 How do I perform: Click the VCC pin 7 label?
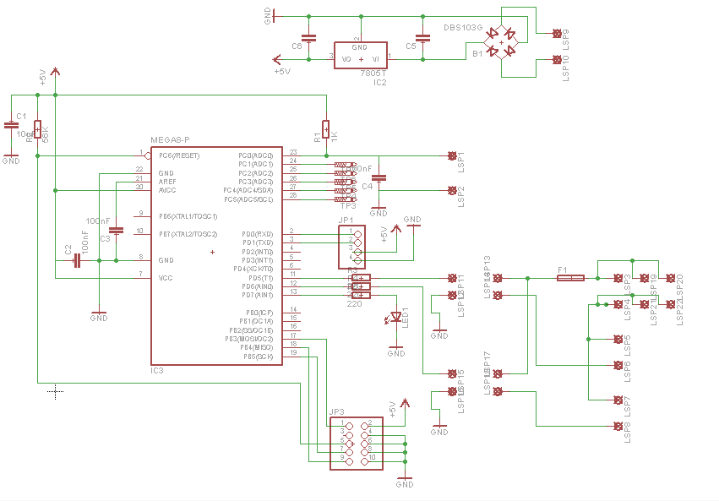(166, 278)
